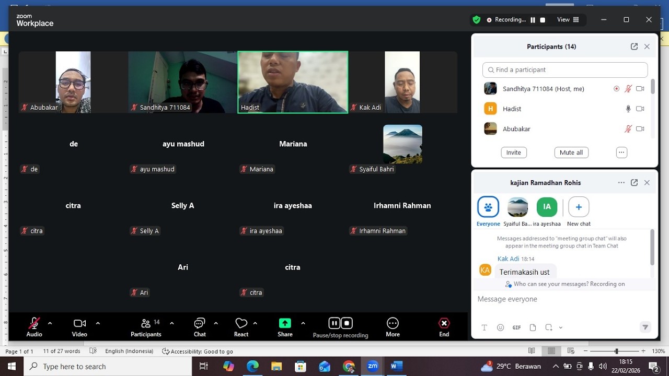This screenshot has width=669, height=376.
Task: Click the Mute all button
Action: click(571, 152)
